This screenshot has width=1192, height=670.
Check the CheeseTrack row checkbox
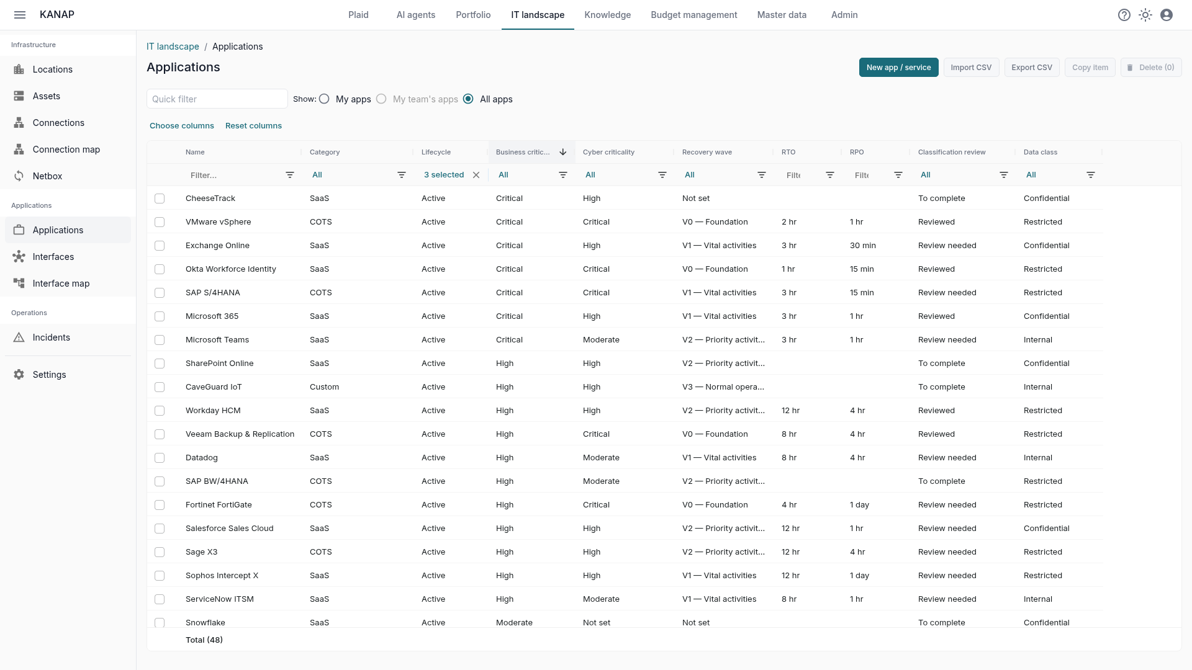160,199
